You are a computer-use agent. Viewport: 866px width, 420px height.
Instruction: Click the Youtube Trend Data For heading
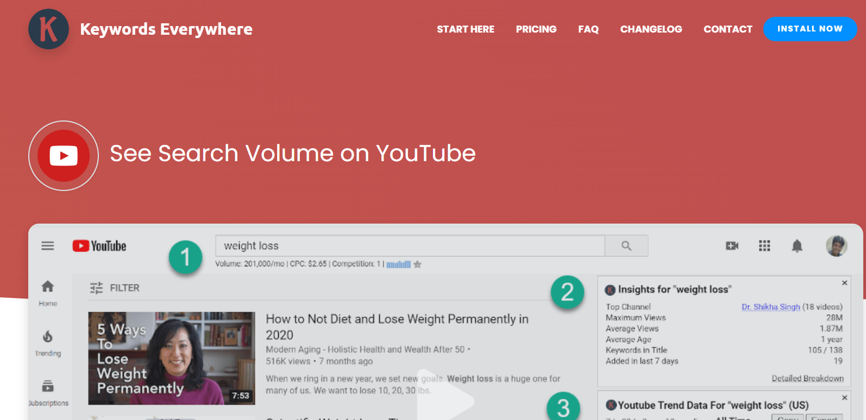coord(713,405)
